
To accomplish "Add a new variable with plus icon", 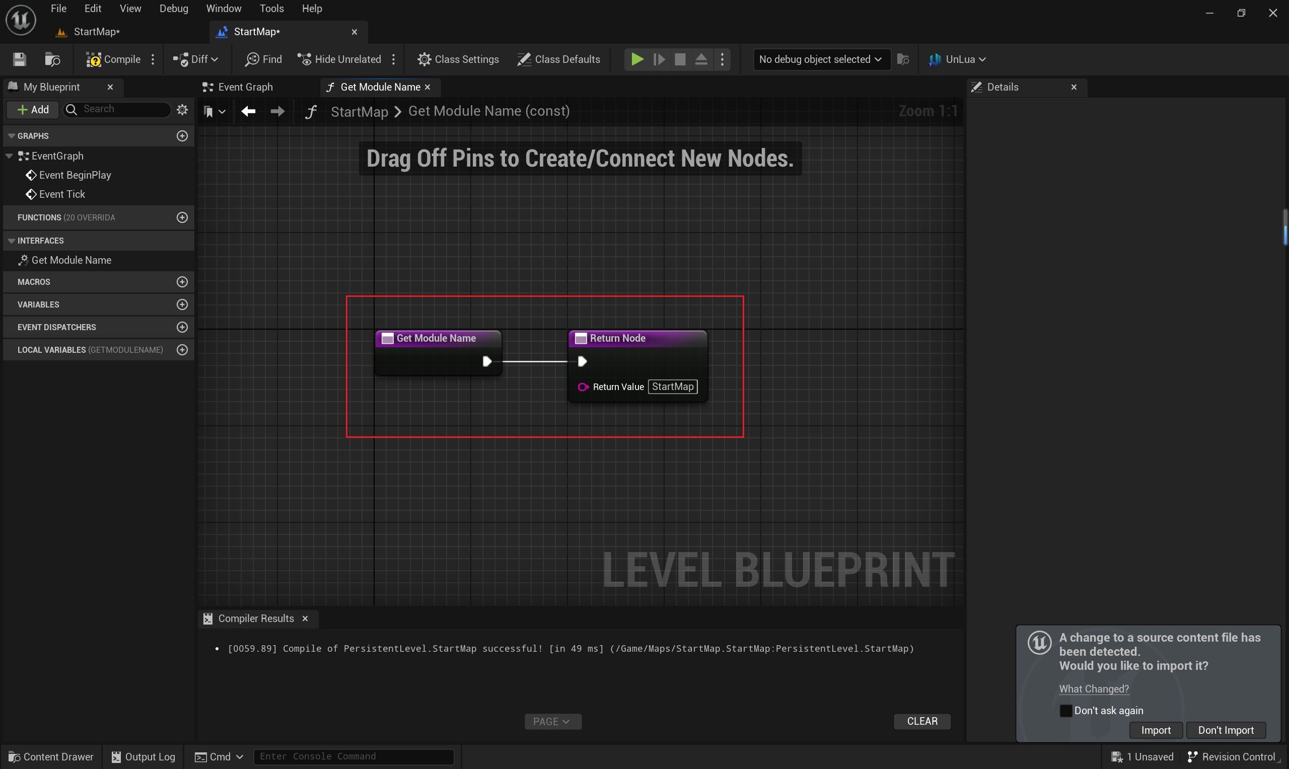I will click(x=182, y=304).
